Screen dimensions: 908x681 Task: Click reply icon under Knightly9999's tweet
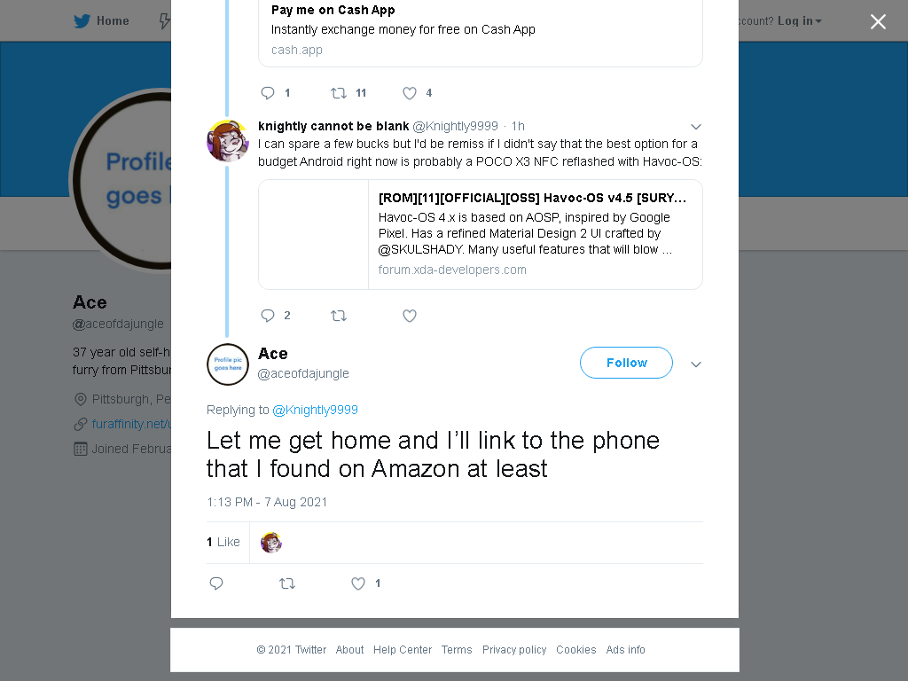[x=268, y=316]
